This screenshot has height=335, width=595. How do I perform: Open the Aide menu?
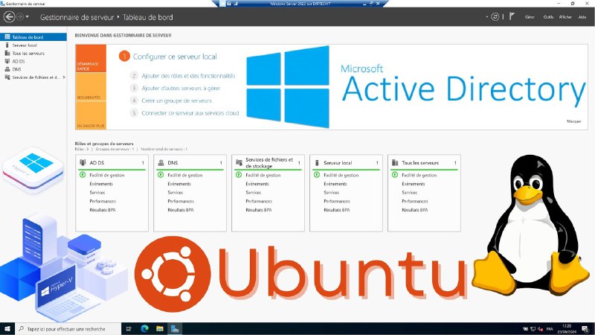click(x=582, y=17)
